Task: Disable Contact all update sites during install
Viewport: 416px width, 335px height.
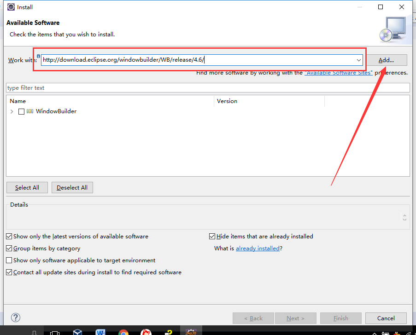Action: [x=9, y=272]
